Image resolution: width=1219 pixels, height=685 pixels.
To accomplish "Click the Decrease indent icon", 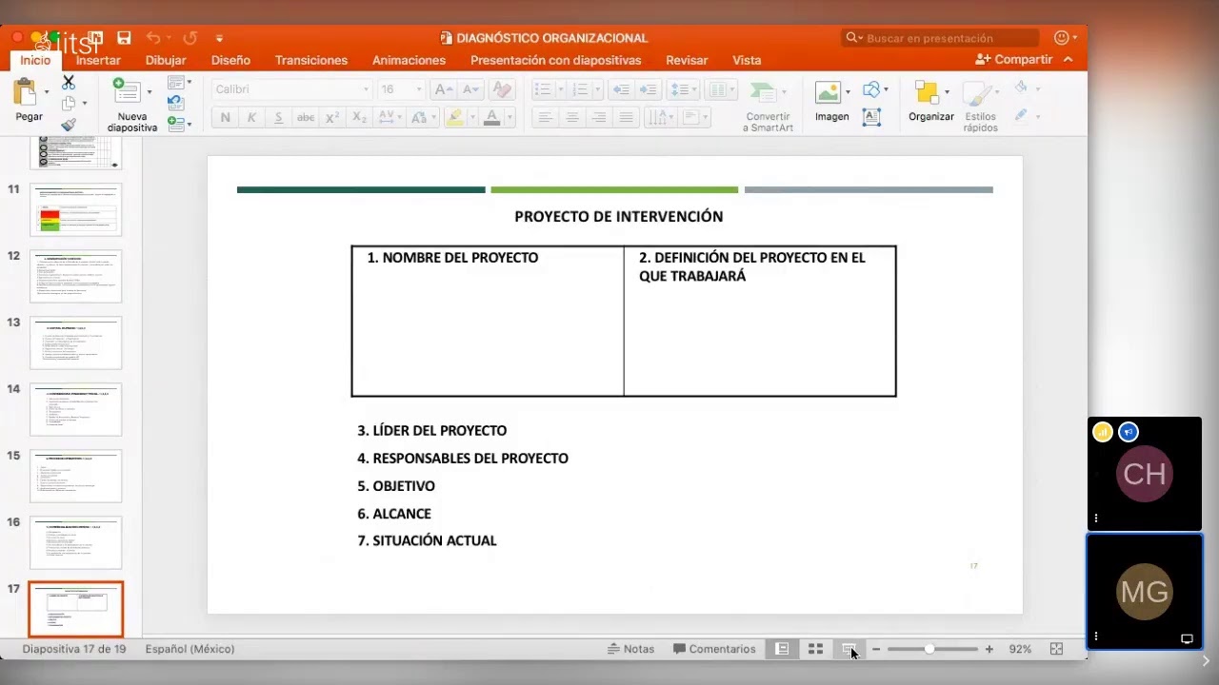I will point(621,89).
